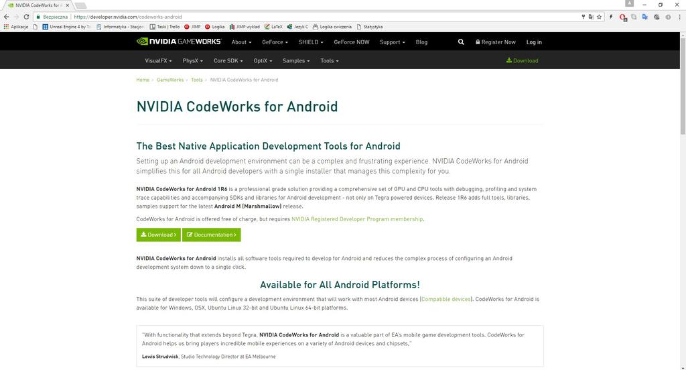Click the secure padlock Bezpieczna indicator
Viewport: 686px width, 370px height.
click(x=52, y=17)
